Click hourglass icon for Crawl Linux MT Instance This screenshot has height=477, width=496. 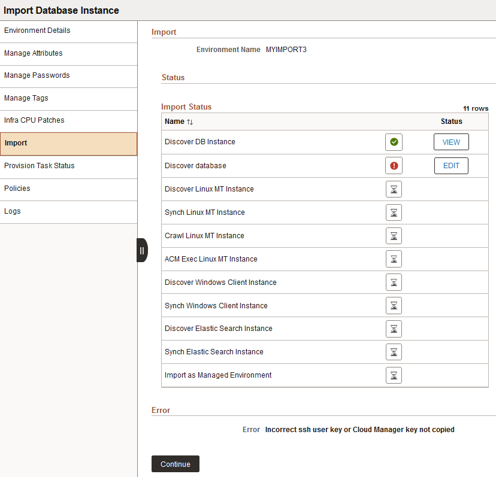pyautogui.click(x=394, y=236)
